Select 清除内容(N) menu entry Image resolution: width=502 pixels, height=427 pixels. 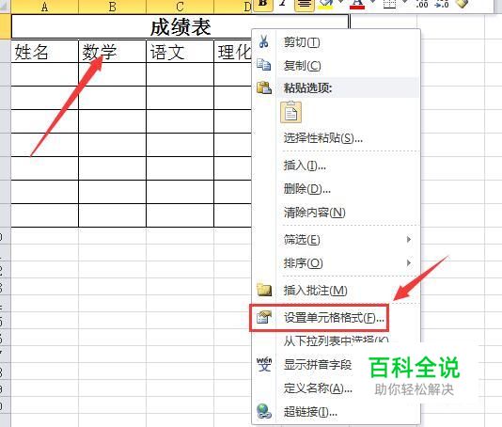[x=337, y=213]
